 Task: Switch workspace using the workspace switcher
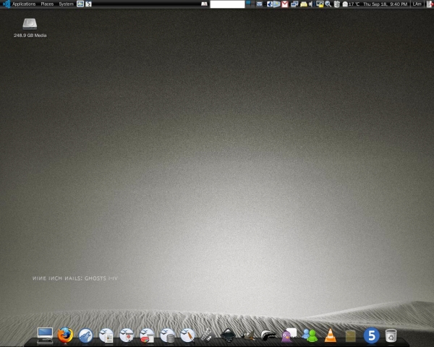click(250, 4)
